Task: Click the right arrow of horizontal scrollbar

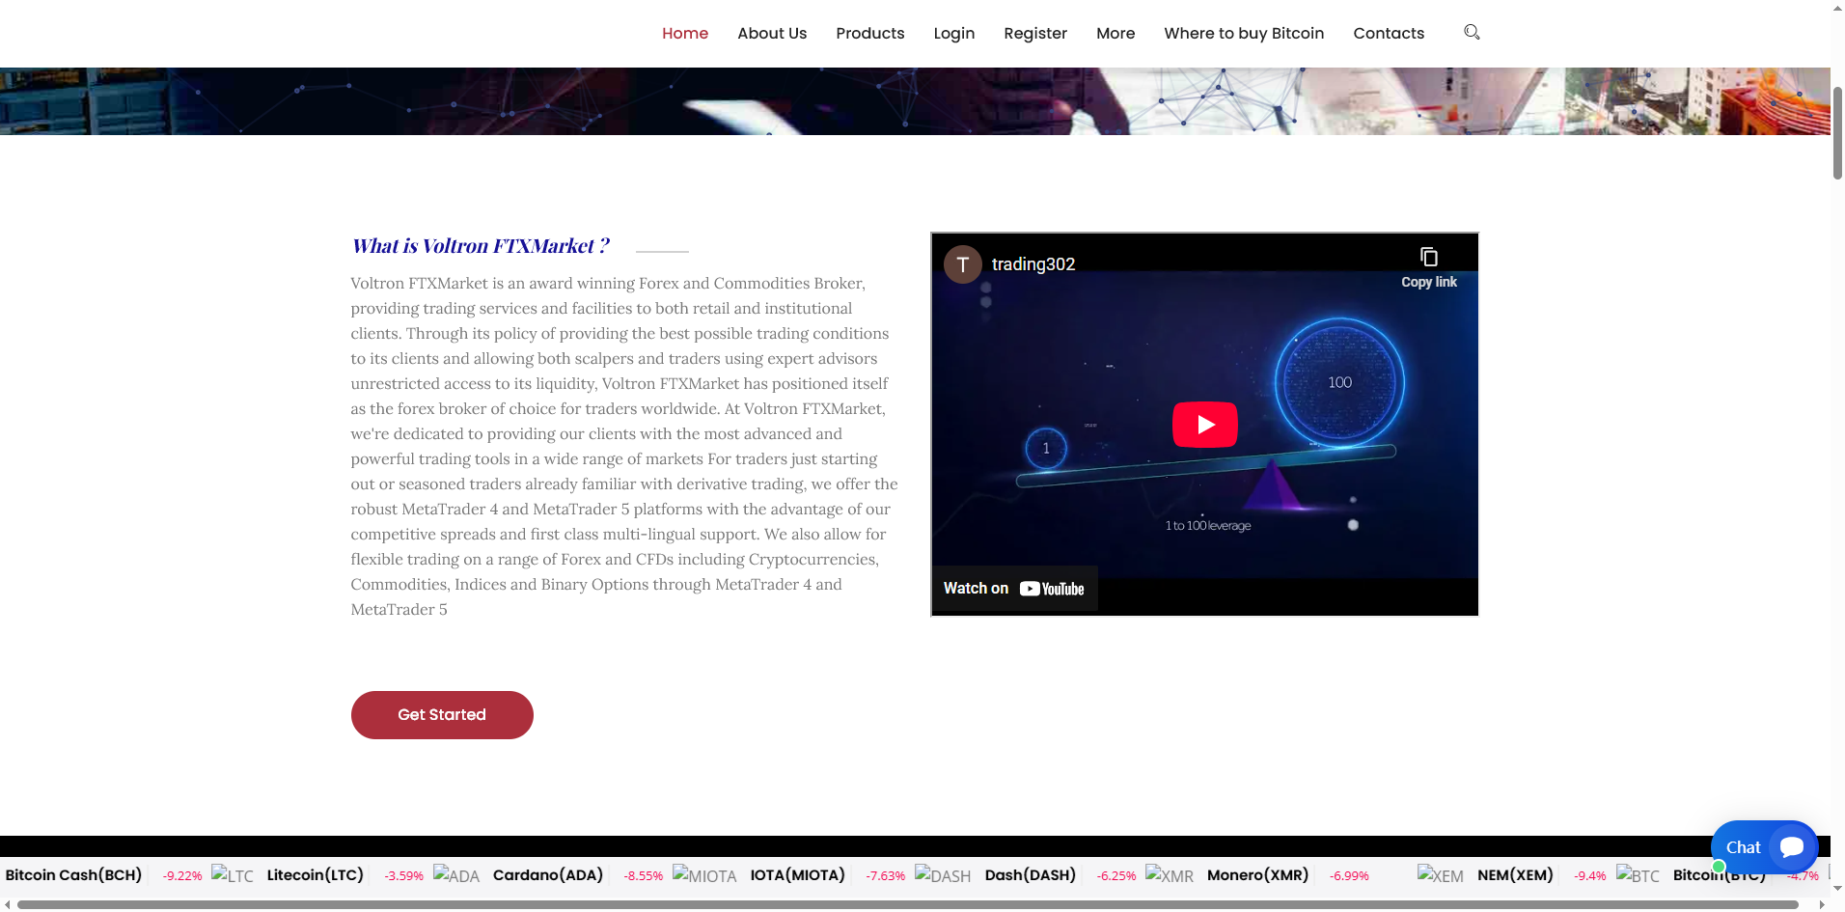Action: pyautogui.click(x=1822, y=905)
